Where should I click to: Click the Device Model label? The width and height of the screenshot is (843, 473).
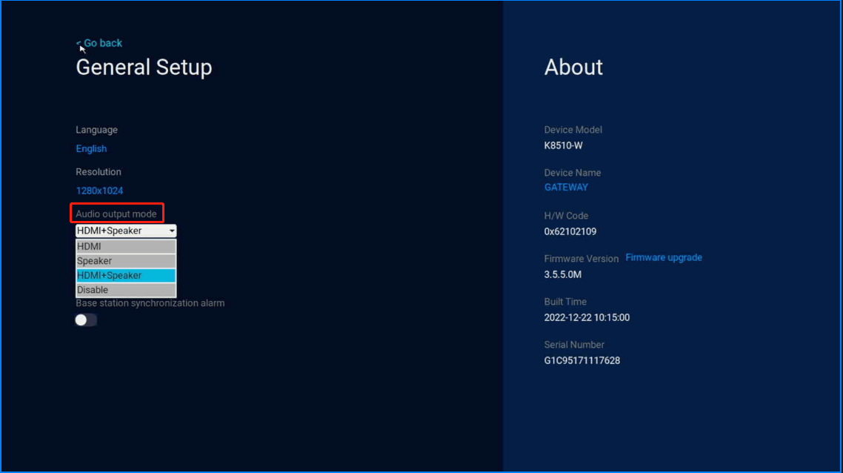[573, 130]
